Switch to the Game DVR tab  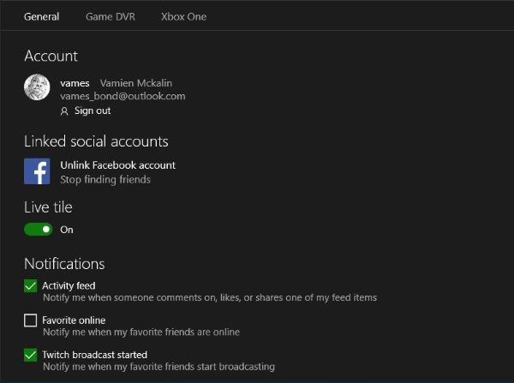pos(111,17)
